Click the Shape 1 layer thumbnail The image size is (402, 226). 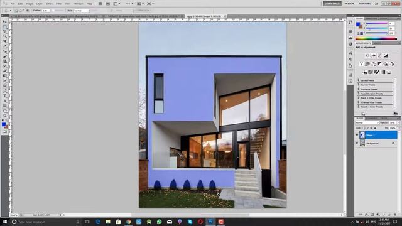click(x=362, y=135)
